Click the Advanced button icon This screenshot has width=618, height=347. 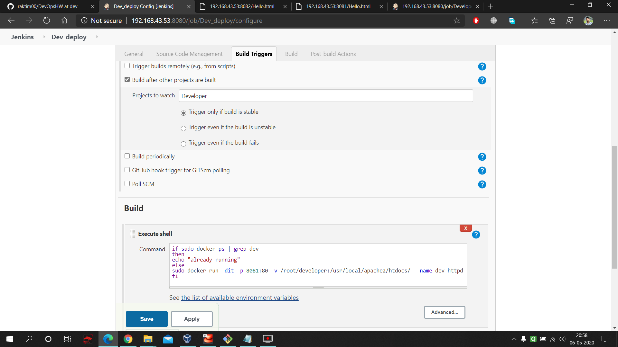[445, 312]
